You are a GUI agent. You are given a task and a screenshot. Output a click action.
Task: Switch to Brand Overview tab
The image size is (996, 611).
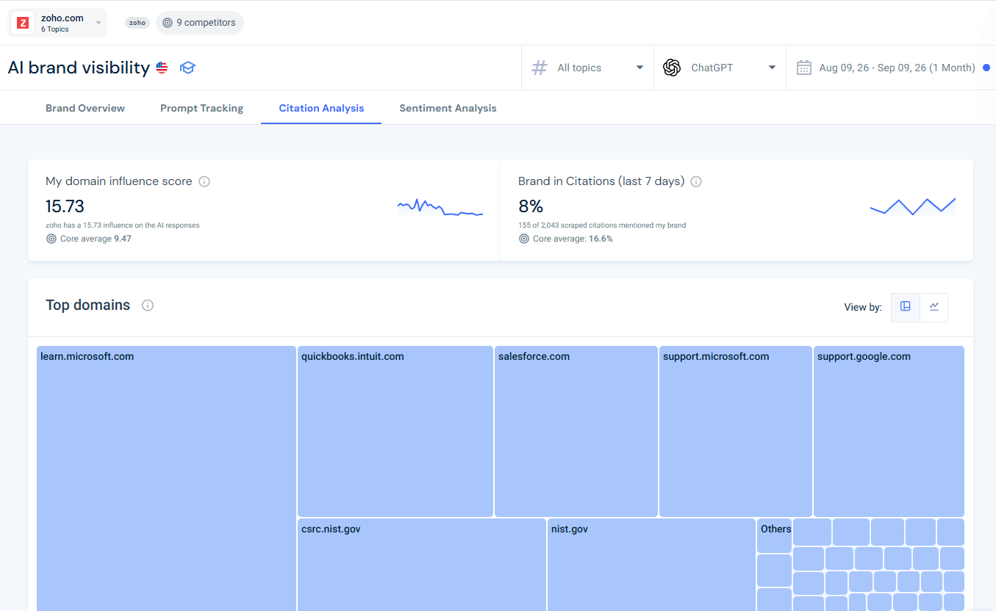85,108
